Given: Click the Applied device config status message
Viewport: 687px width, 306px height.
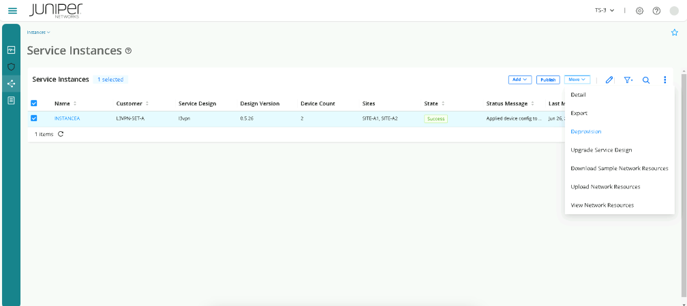Looking at the screenshot, I should pos(514,118).
